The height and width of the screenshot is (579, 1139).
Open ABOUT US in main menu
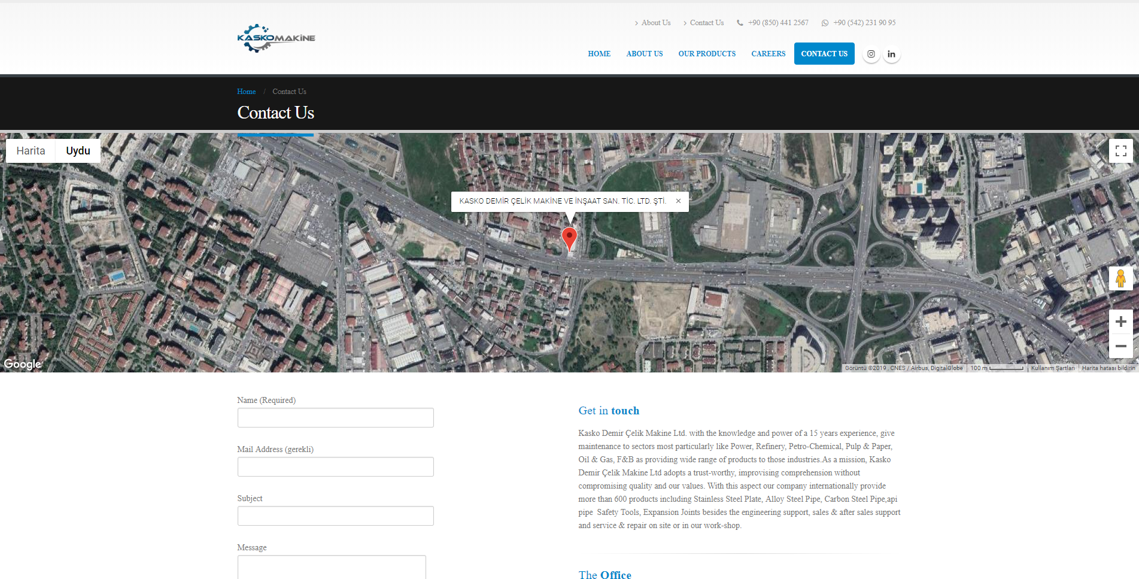(645, 54)
